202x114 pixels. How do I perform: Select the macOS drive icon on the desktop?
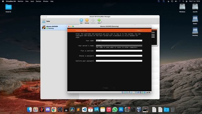click(x=195, y=8)
